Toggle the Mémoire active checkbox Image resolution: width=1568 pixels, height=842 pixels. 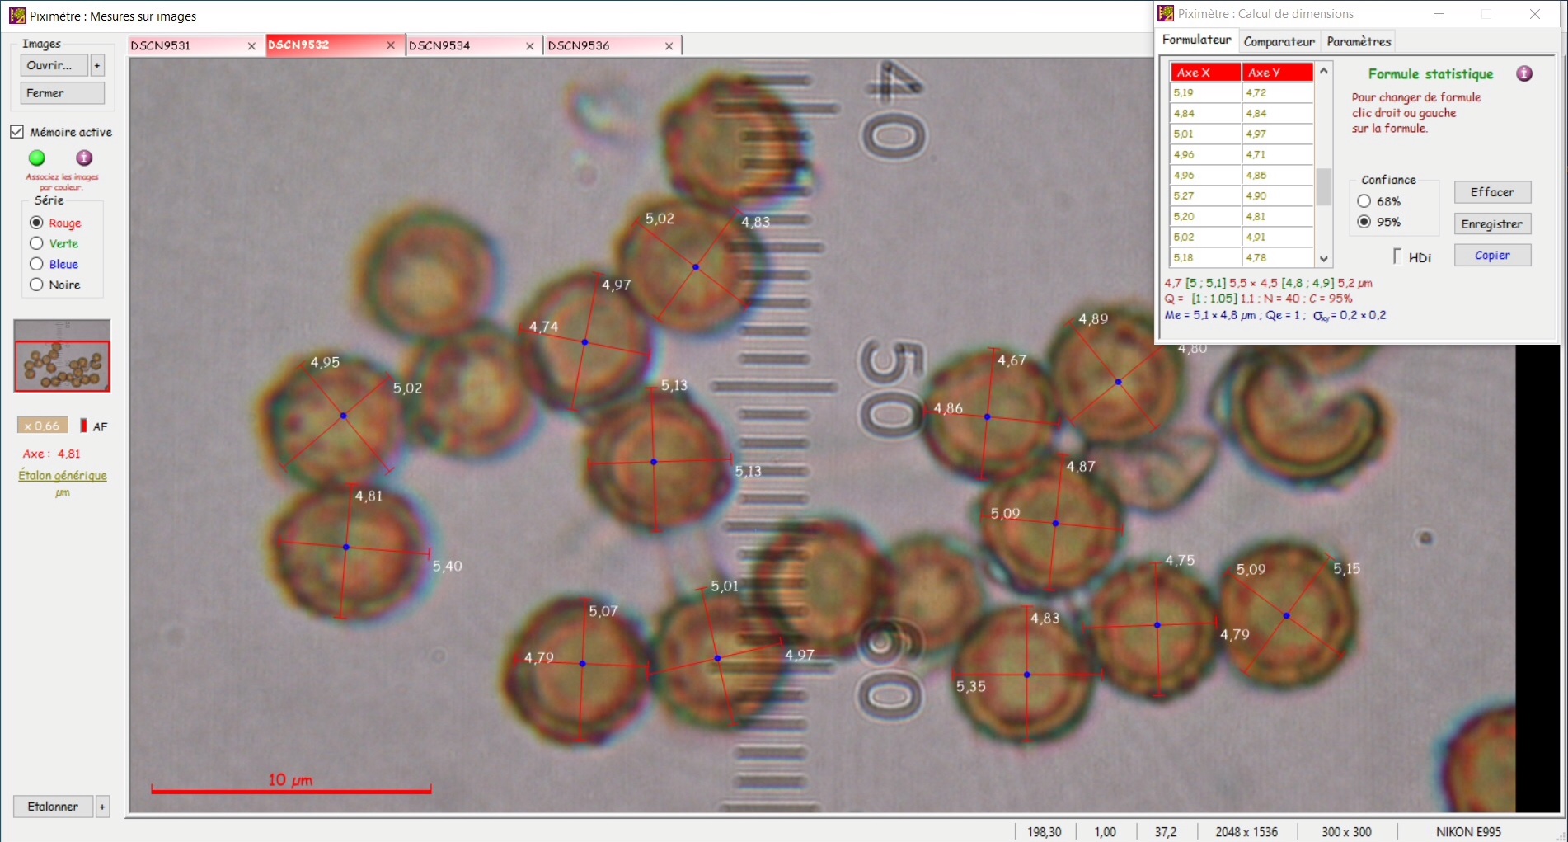click(17, 132)
